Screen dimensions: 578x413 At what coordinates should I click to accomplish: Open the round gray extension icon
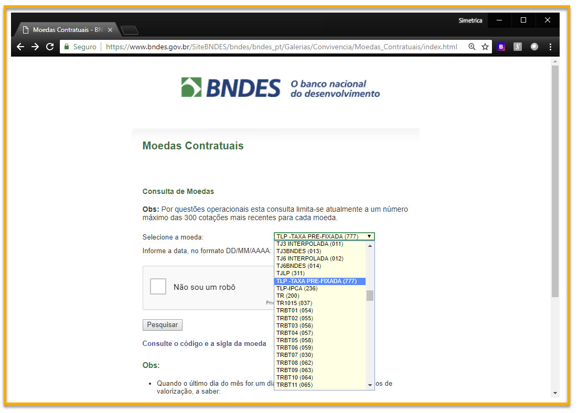(x=534, y=47)
